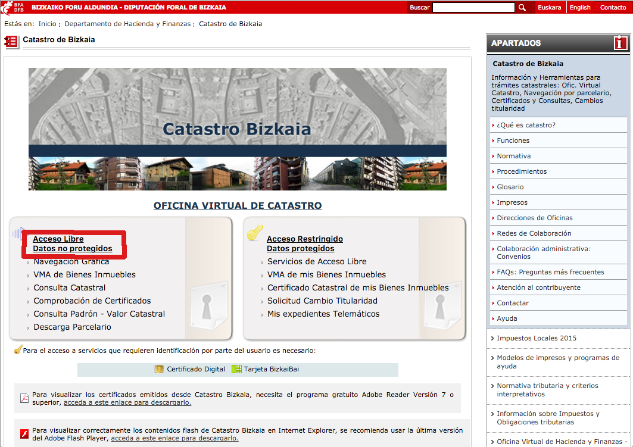Click the Buscar search input field
The height and width of the screenshot is (447, 633).
473,7
